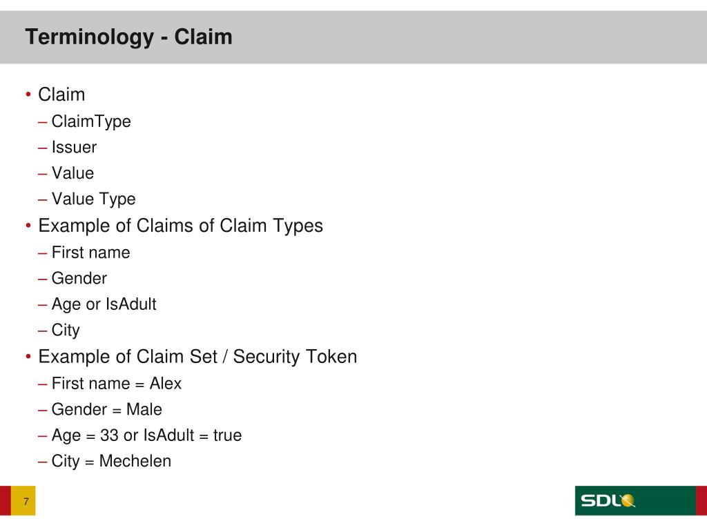707x530 pixels.
Task: Select Example of Claims of Claim Types
Action: (180, 226)
